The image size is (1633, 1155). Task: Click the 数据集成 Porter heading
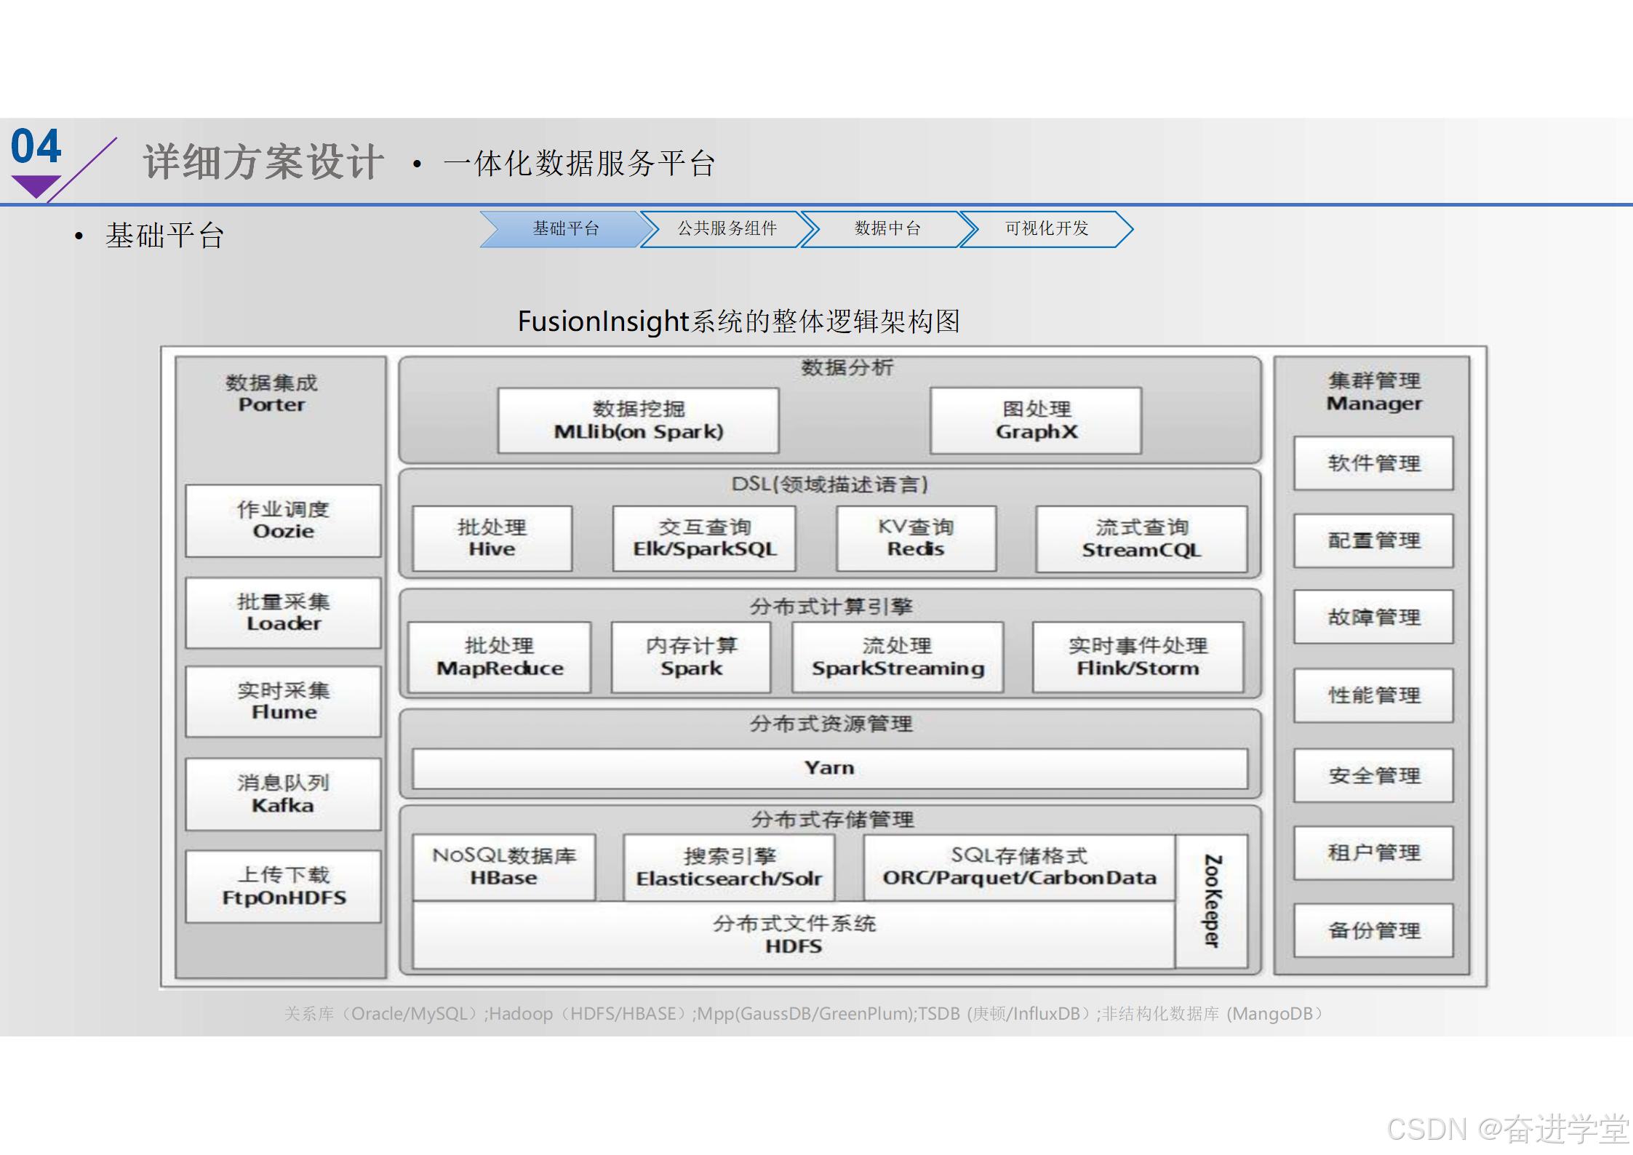272,393
